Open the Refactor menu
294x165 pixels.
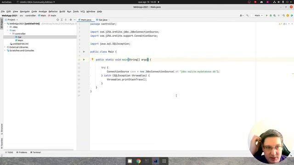coord(53,11)
